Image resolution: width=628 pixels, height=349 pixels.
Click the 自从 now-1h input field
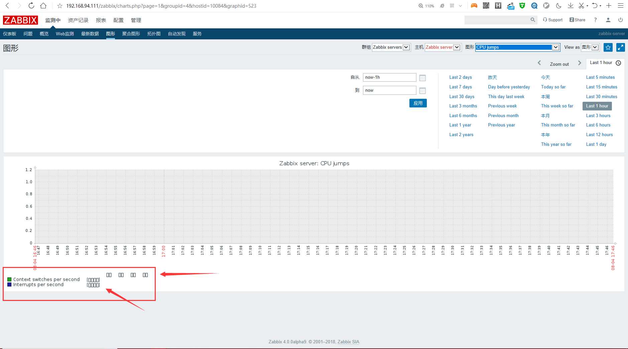pyautogui.click(x=389, y=77)
